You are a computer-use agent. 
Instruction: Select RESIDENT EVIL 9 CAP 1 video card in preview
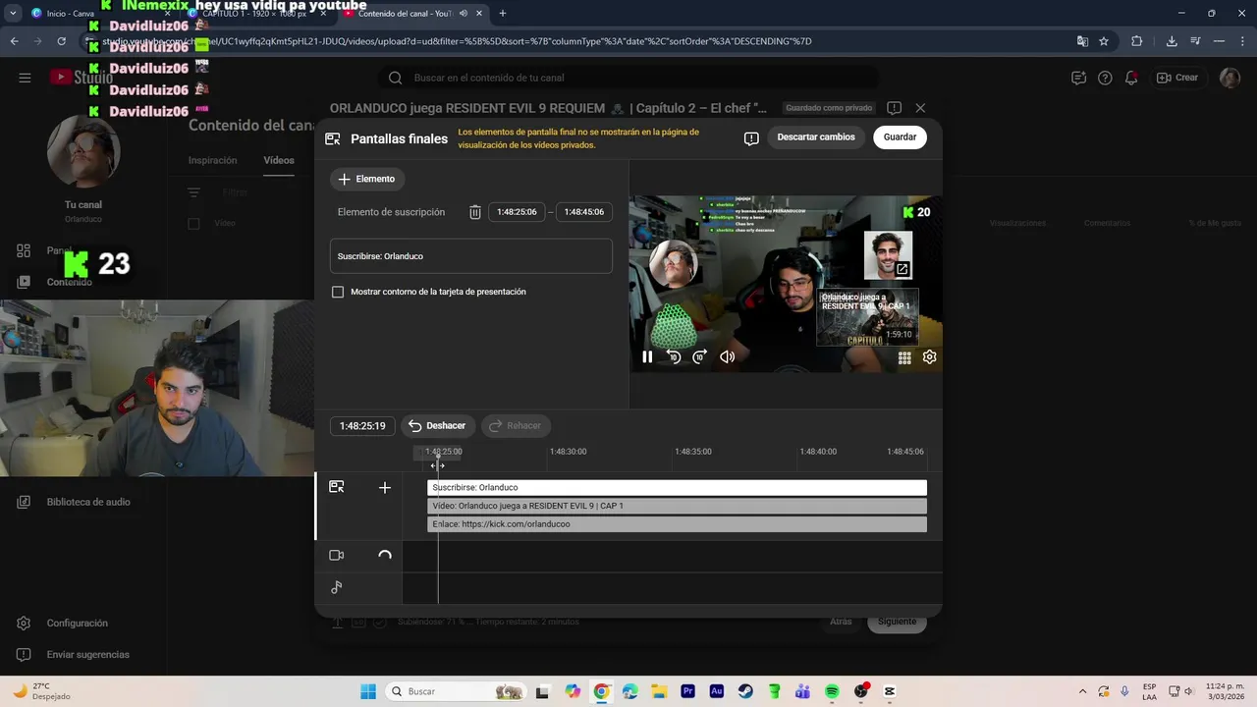(x=867, y=316)
